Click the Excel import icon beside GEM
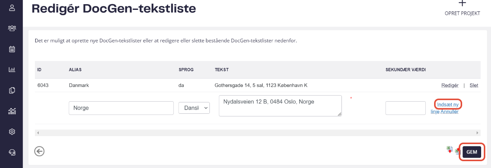 pos(457,151)
